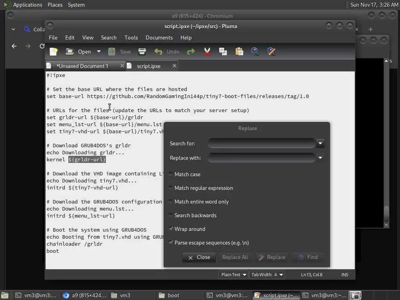The height and width of the screenshot is (300, 400).
Task: Click the Search for input field
Action: pos(262,143)
